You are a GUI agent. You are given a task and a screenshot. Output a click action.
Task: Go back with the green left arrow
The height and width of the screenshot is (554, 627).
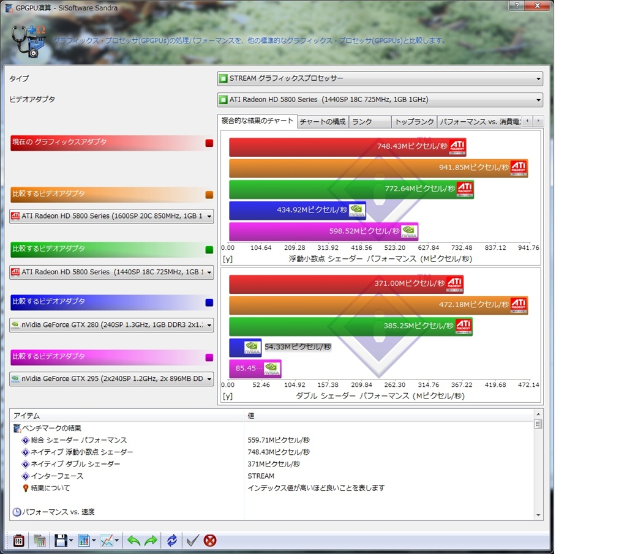click(x=133, y=541)
